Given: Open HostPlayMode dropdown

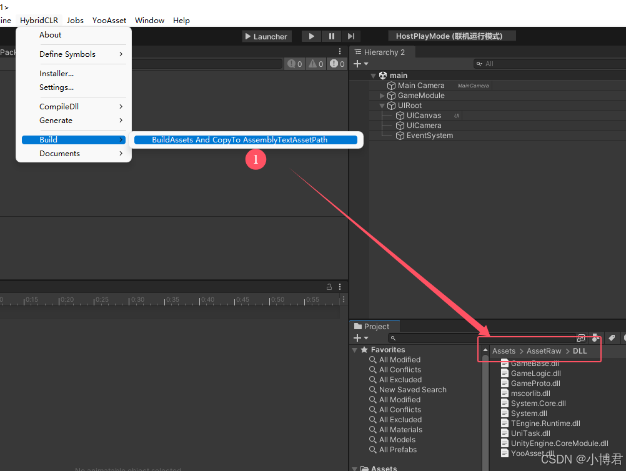Looking at the screenshot, I should coord(452,36).
